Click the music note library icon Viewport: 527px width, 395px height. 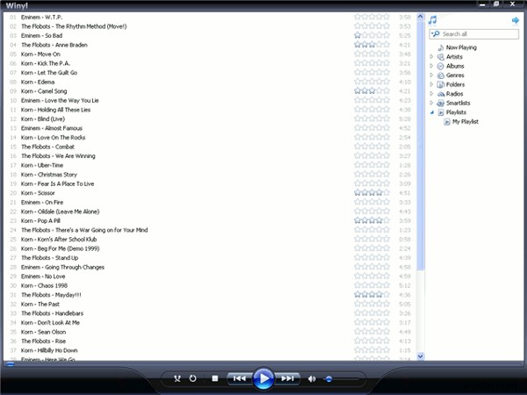pyautogui.click(x=432, y=20)
